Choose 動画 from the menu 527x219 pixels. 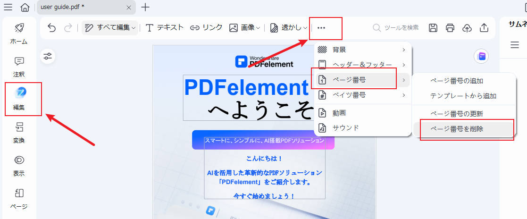click(x=362, y=113)
